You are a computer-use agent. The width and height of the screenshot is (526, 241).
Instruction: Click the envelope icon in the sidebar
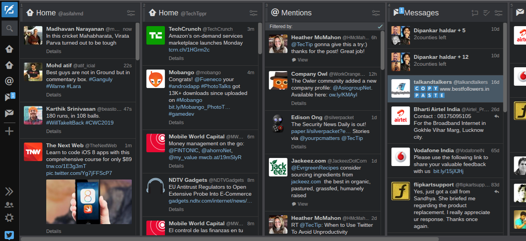tap(9, 113)
